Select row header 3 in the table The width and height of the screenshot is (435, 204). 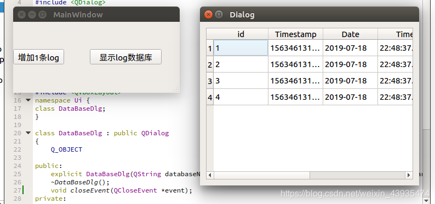210,81
